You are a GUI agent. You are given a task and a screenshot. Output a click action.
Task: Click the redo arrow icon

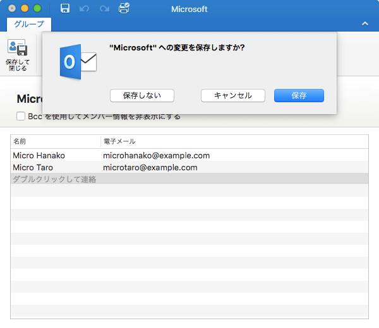(104, 9)
